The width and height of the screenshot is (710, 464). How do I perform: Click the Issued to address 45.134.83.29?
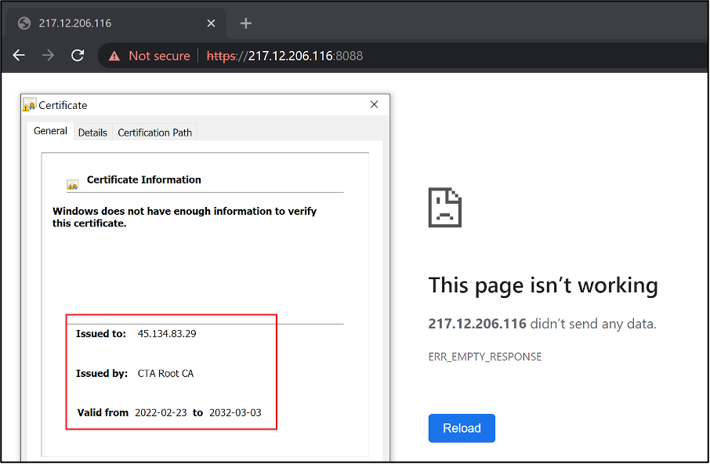[x=167, y=334]
